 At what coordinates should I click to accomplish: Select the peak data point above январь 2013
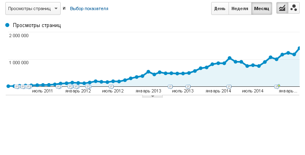click(148, 71)
